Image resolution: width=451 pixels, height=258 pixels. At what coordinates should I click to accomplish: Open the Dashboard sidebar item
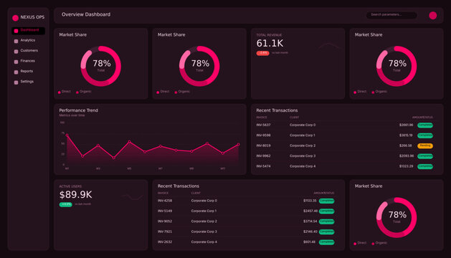[28, 31]
